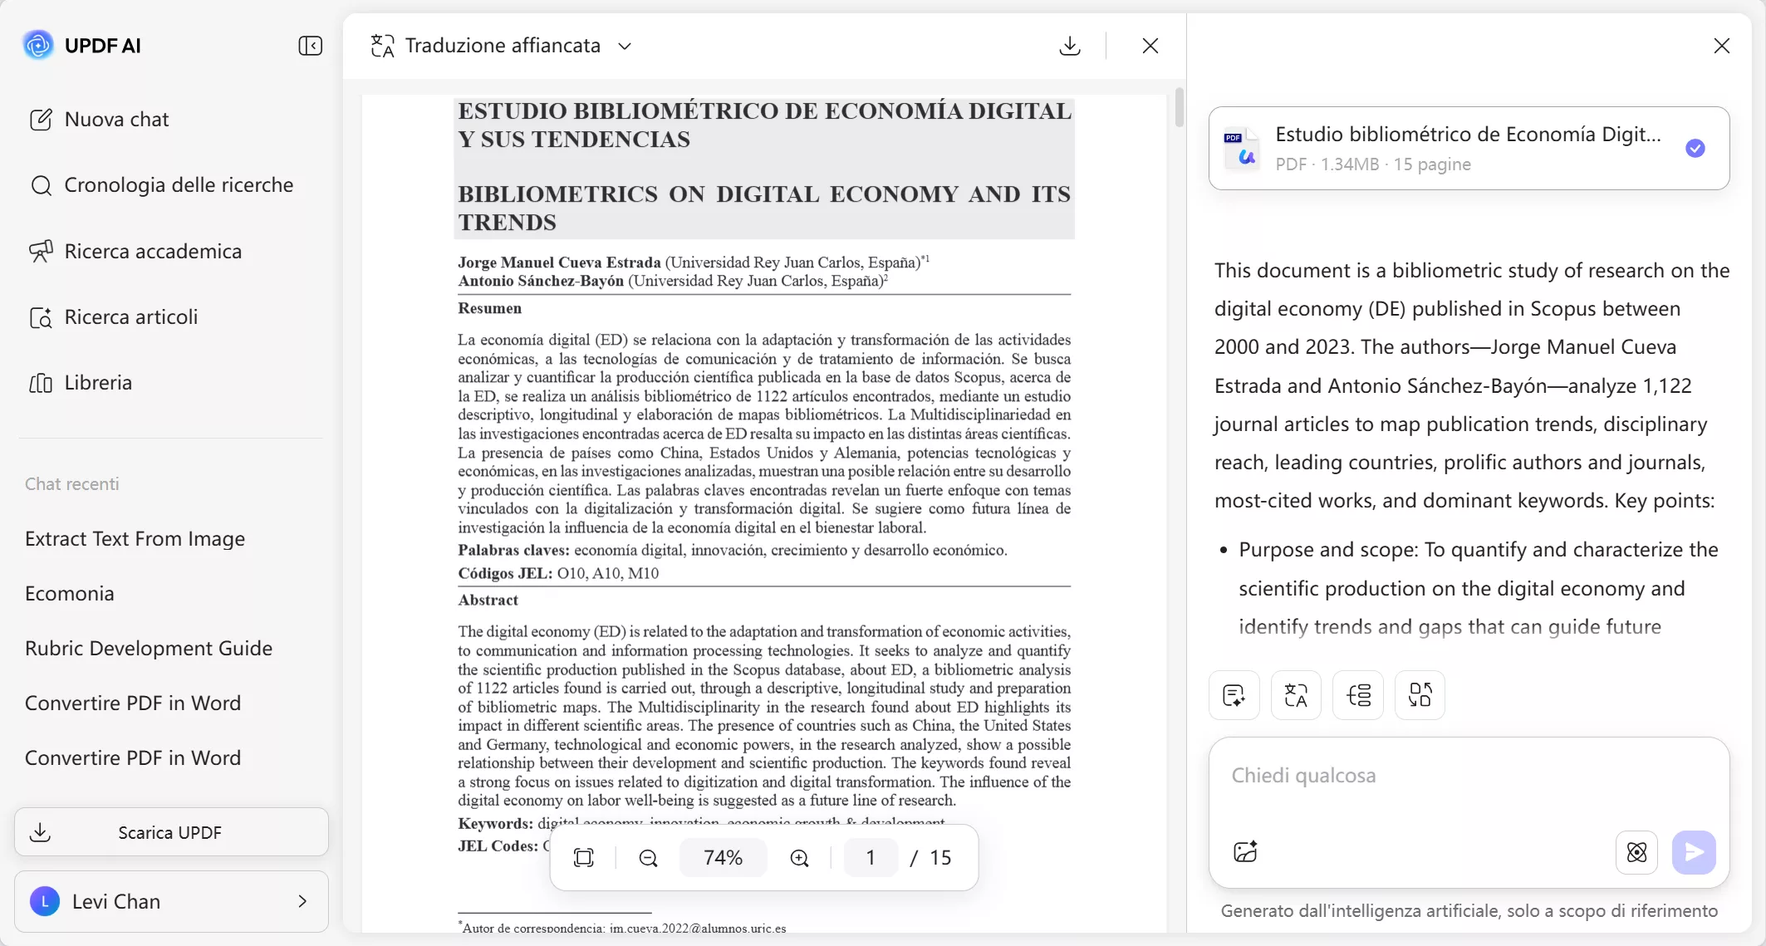Open the Rubric Development Guide chat
The height and width of the screenshot is (946, 1766).
click(149, 648)
